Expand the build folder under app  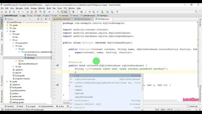tap(10, 34)
